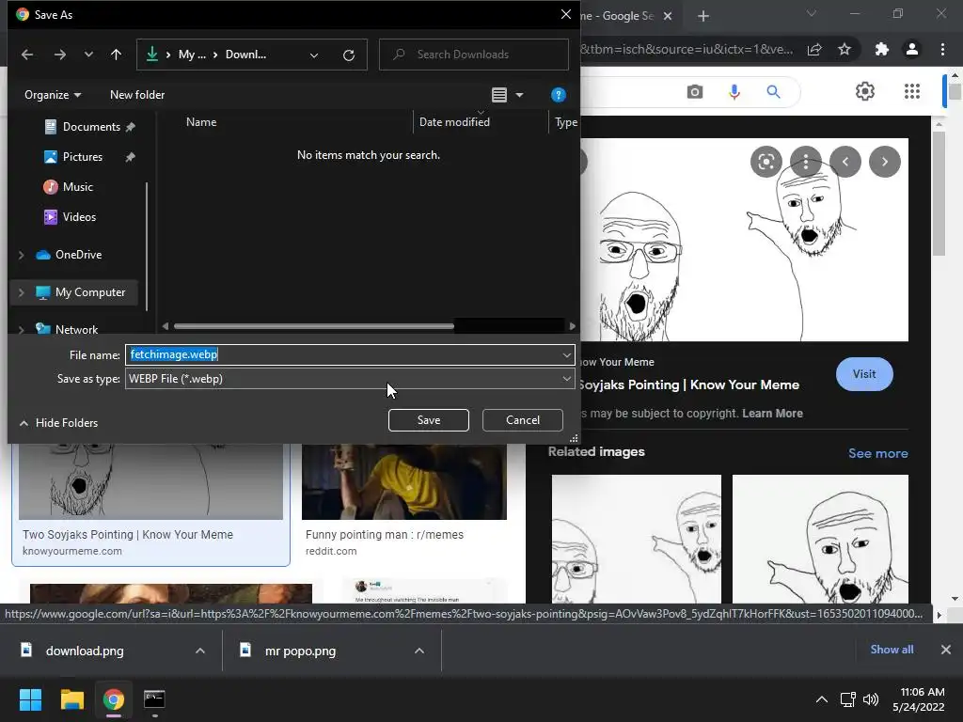This screenshot has height=722, width=963.
Task: Click the Google search magnifier icon
Action: 773,92
